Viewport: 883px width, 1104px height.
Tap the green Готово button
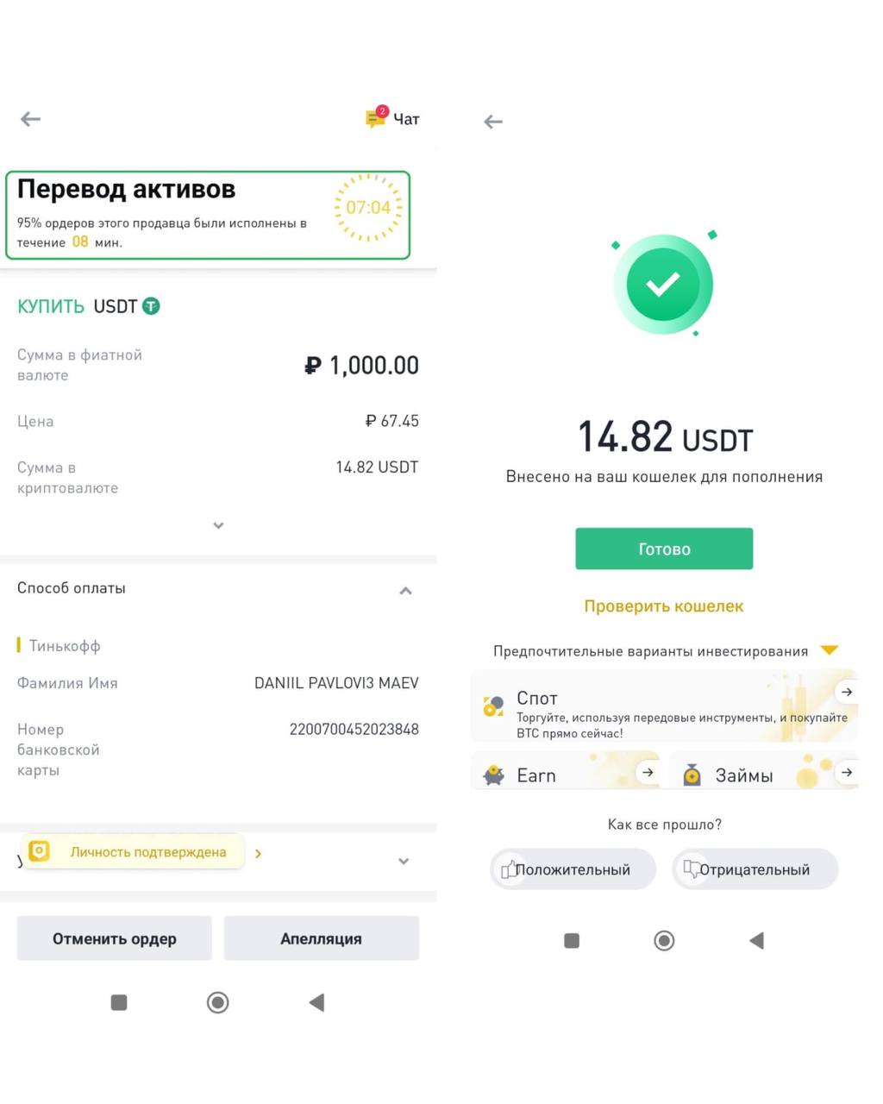click(664, 549)
